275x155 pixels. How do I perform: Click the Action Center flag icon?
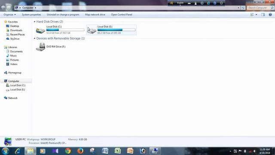point(240,151)
